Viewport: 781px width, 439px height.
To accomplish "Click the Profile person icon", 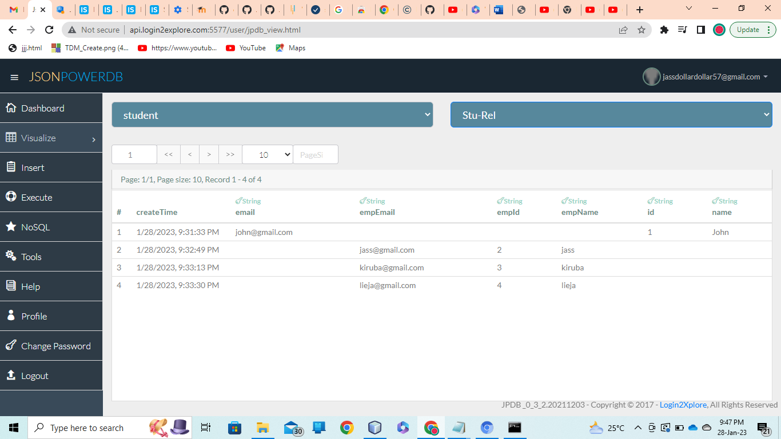I will click(x=10, y=316).
